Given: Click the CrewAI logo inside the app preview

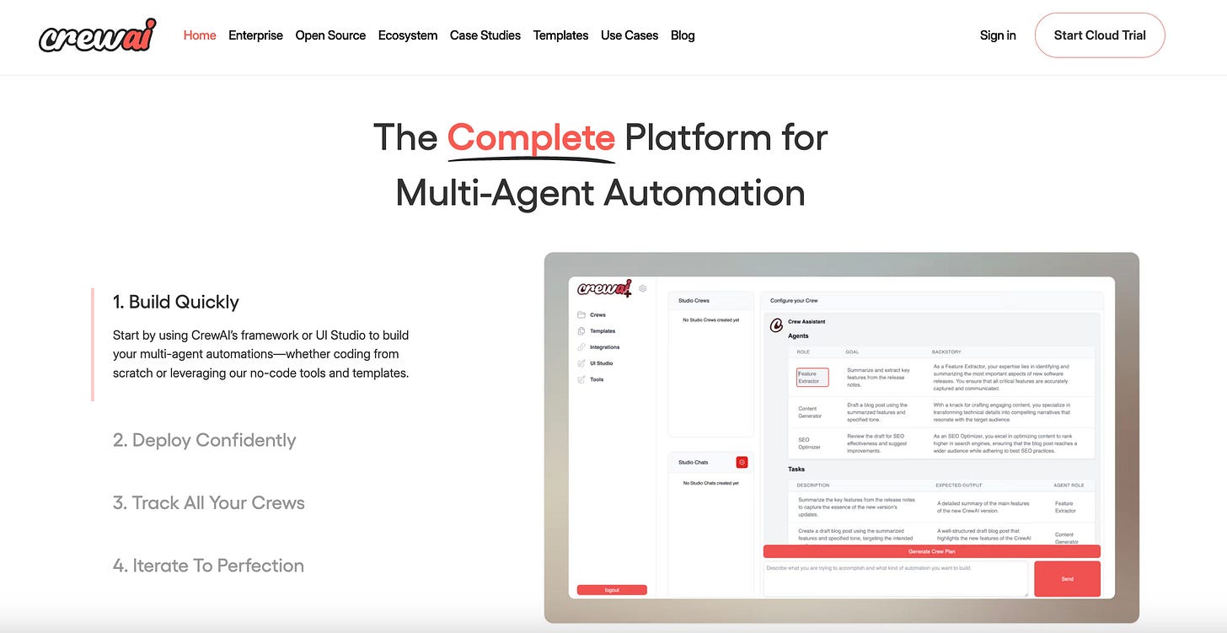Looking at the screenshot, I should (604, 288).
